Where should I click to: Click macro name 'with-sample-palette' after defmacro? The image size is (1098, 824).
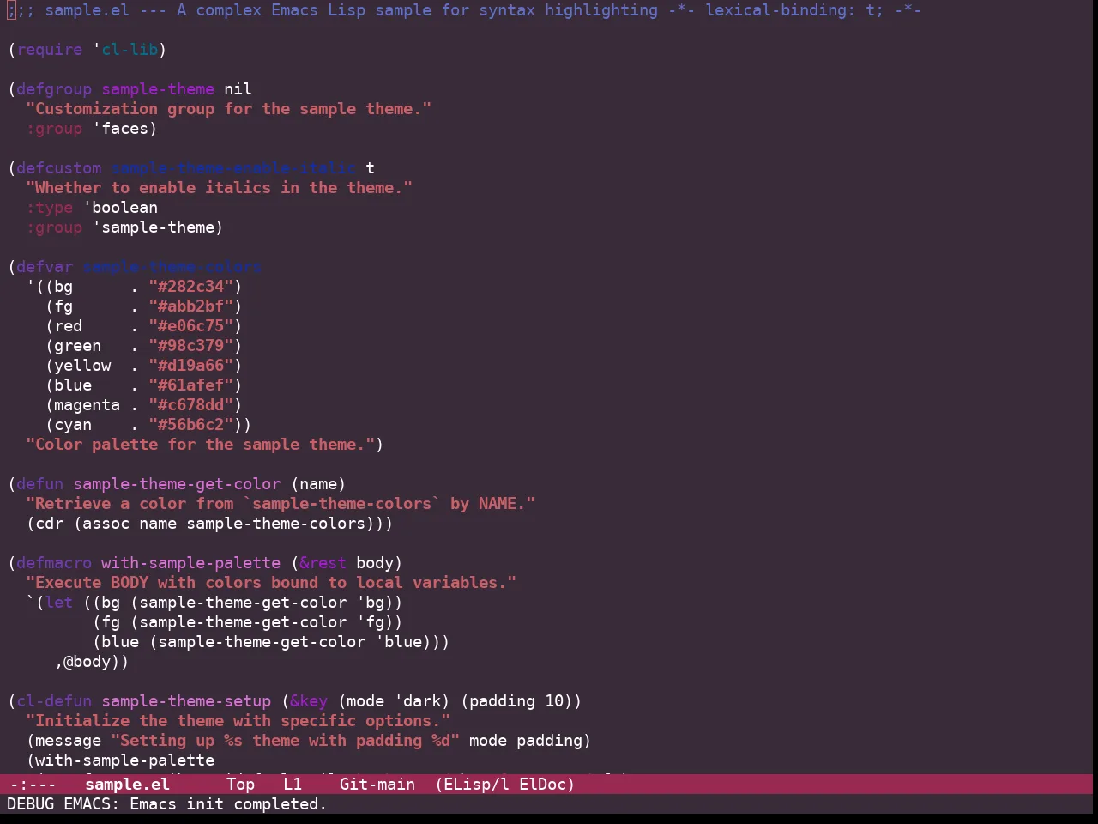190,563
